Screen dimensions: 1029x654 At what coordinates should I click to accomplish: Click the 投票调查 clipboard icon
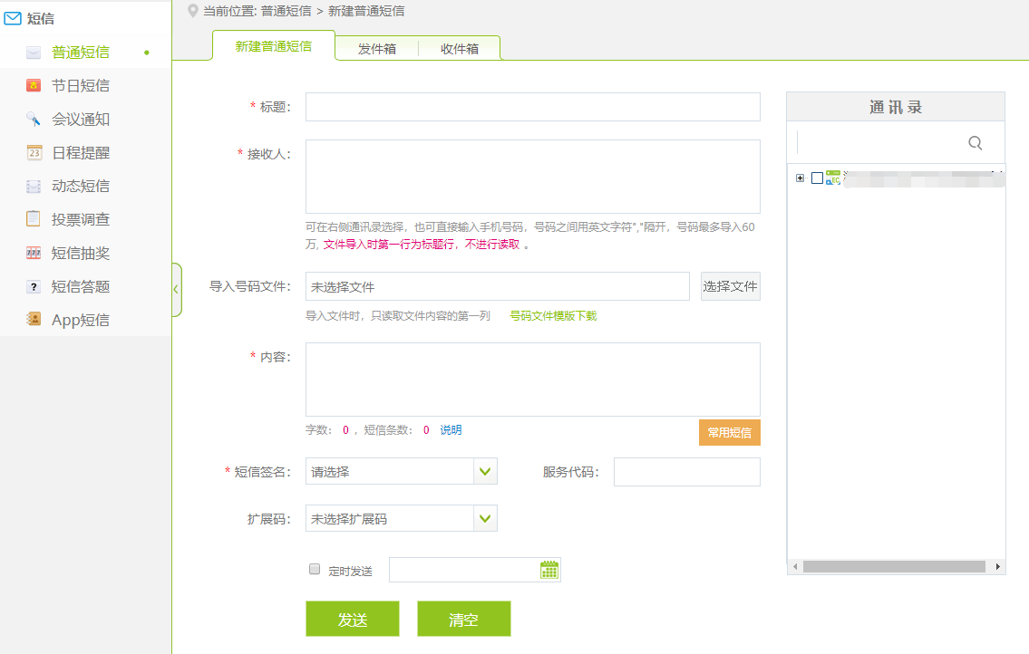pyautogui.click(x=34, y=218)
